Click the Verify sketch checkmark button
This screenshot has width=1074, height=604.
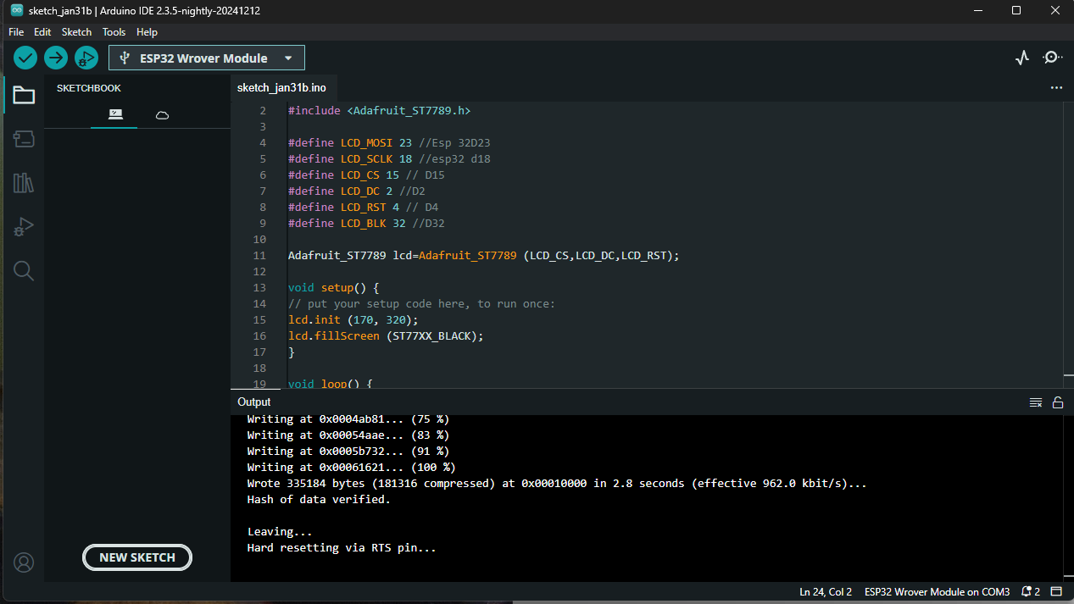[25, 58]
